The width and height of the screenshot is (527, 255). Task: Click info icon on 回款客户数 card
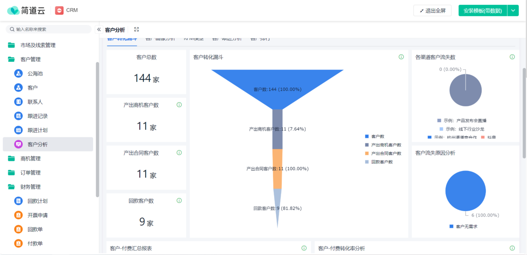[x=179, y=200]
